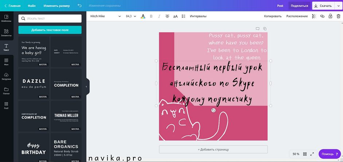
Task: Delete element with the trash icon
Action: tap(338, 16)
